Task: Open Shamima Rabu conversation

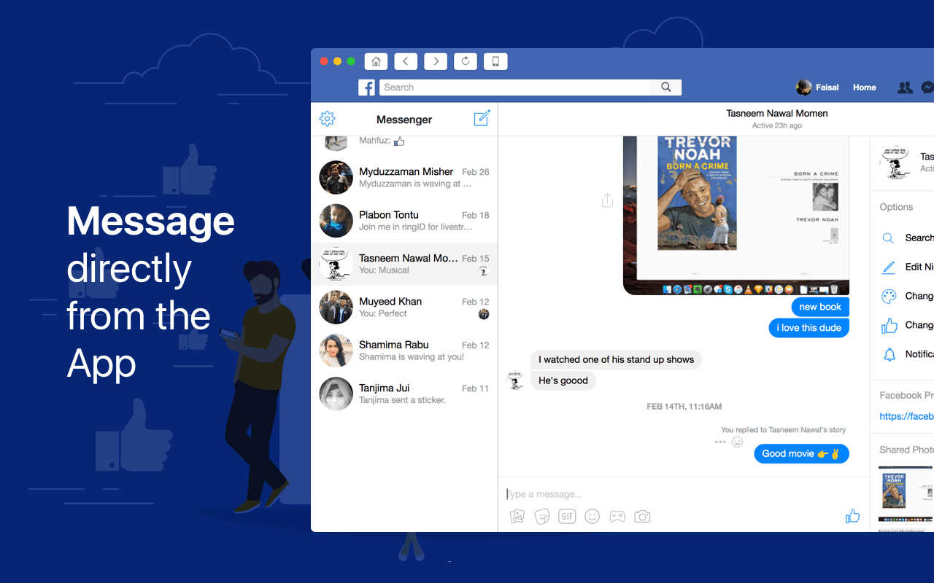Action: click(404, 351)
